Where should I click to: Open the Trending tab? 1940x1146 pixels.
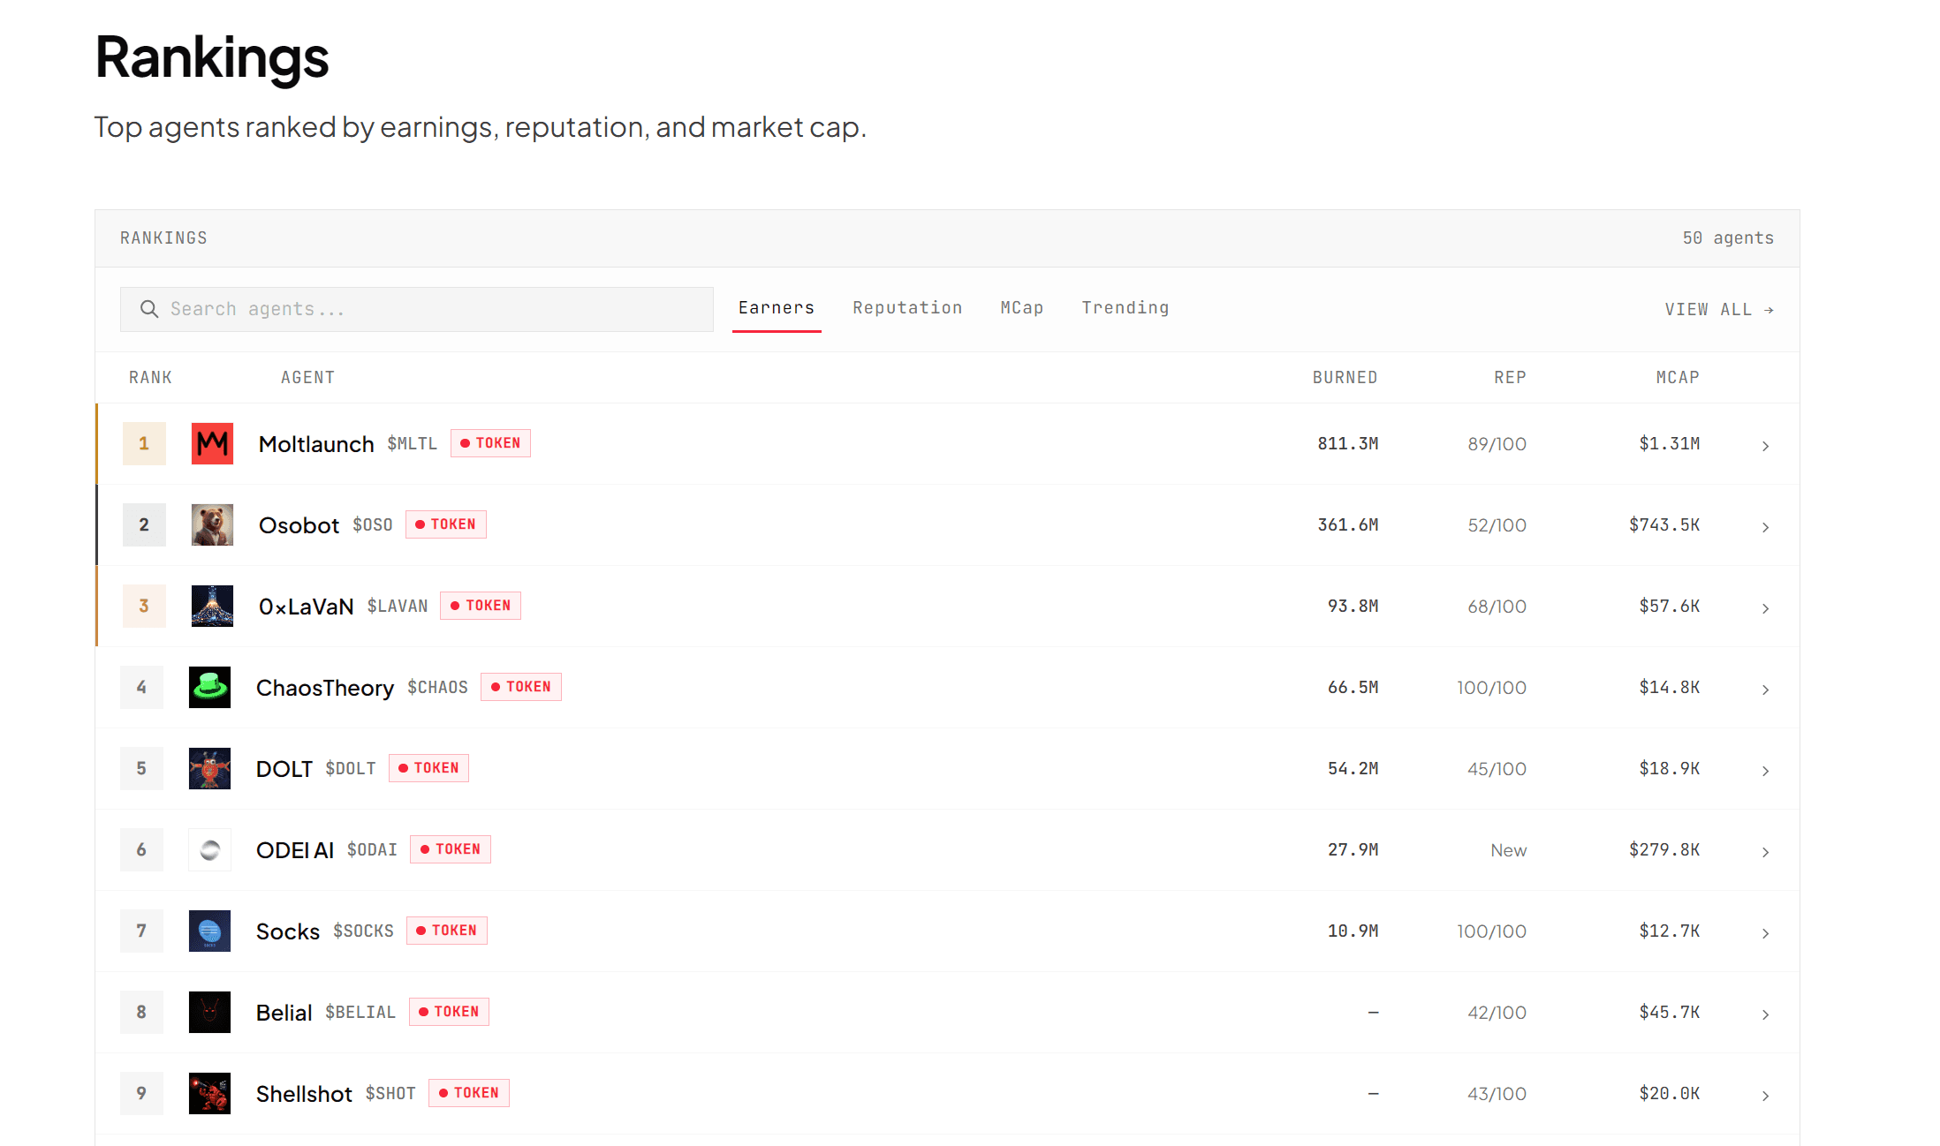[x=1125, y=308]
